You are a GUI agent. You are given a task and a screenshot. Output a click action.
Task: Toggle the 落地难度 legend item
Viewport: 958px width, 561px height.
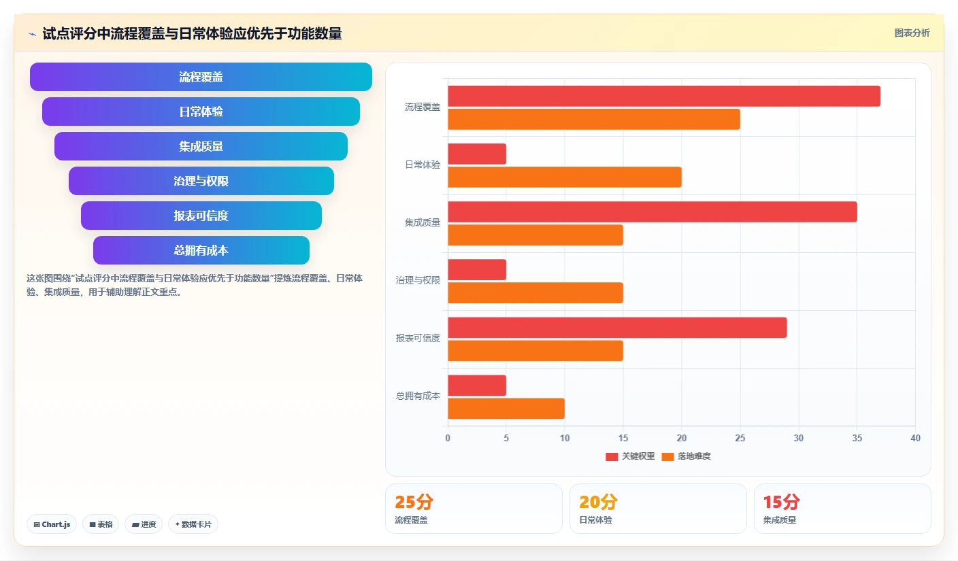(686, 456)
